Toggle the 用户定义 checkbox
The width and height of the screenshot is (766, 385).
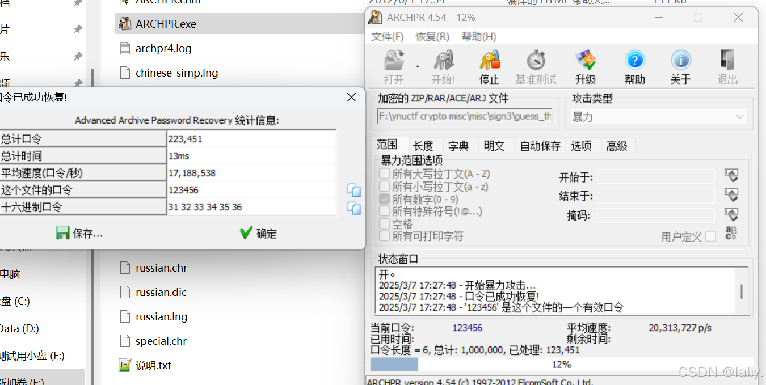710,236
